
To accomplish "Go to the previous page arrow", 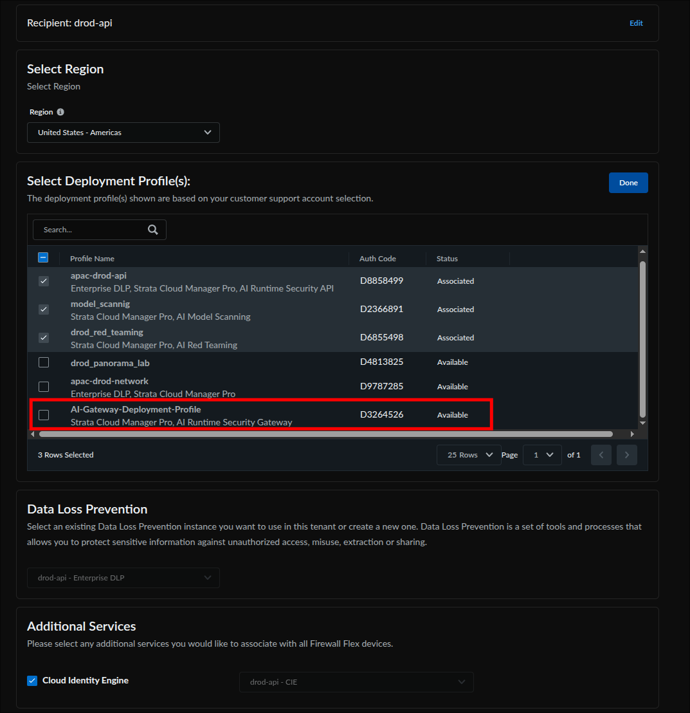I will pos(601,455).
